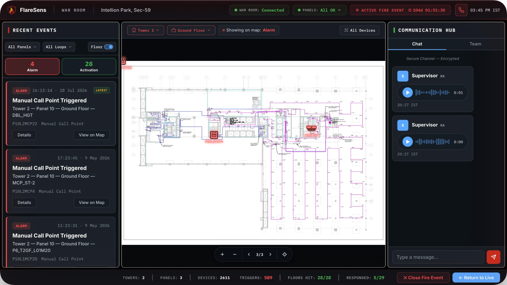Open the All Panels filter dropdown
The height and width of the screenshot is (285, 507).
point(22,47)
